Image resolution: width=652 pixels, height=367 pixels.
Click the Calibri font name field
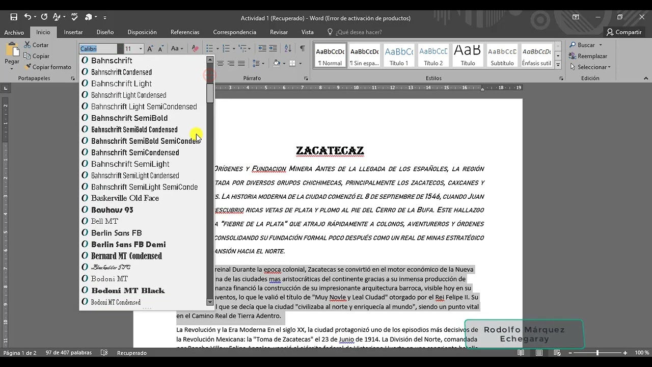point(99,49)
